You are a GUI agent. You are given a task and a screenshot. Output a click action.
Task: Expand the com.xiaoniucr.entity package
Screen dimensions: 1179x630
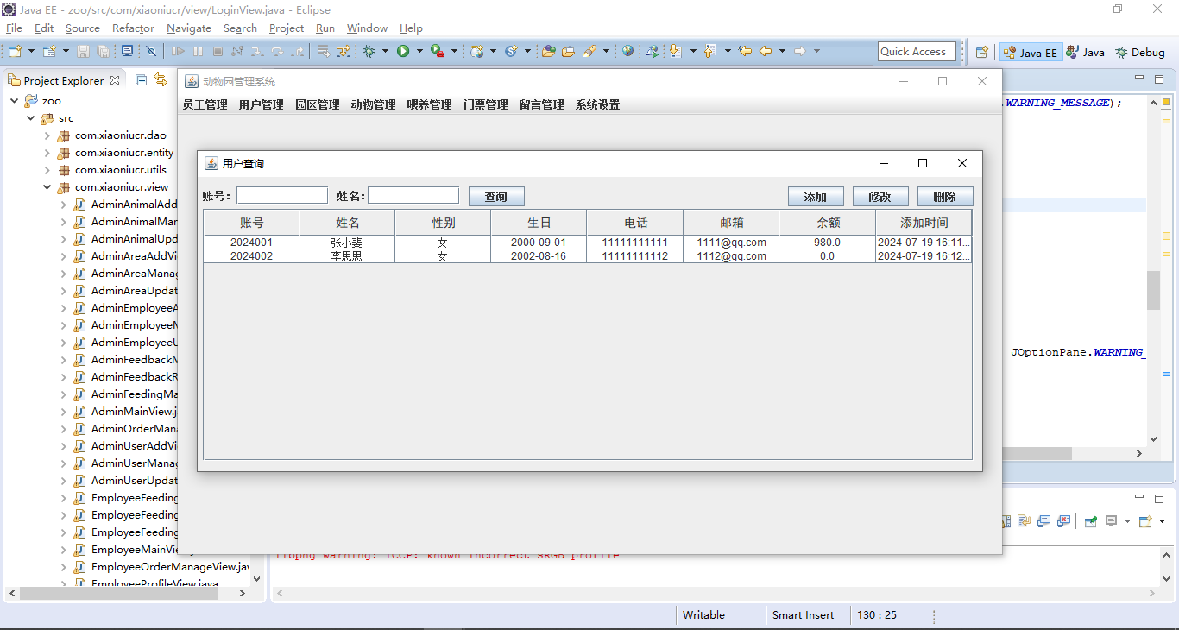coord(47,153)
